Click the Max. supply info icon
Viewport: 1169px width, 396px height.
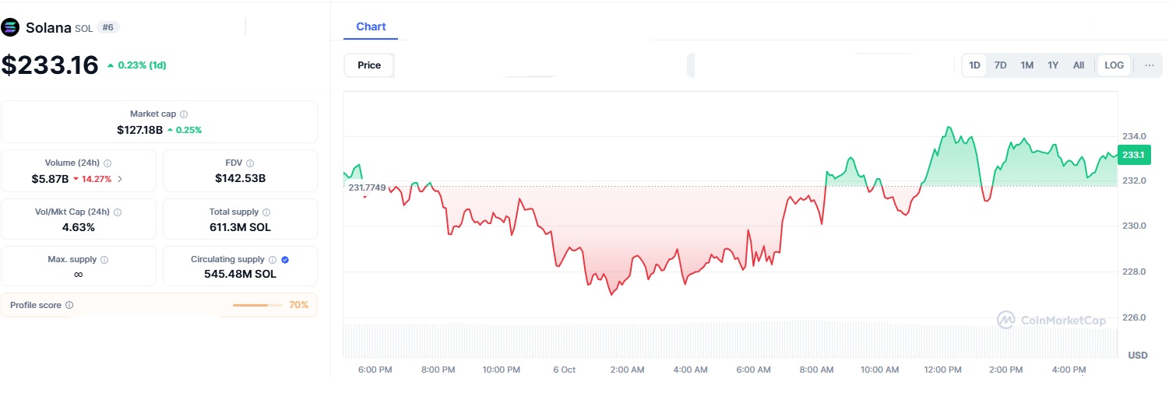pyautogui.click(x=104, y=260)
